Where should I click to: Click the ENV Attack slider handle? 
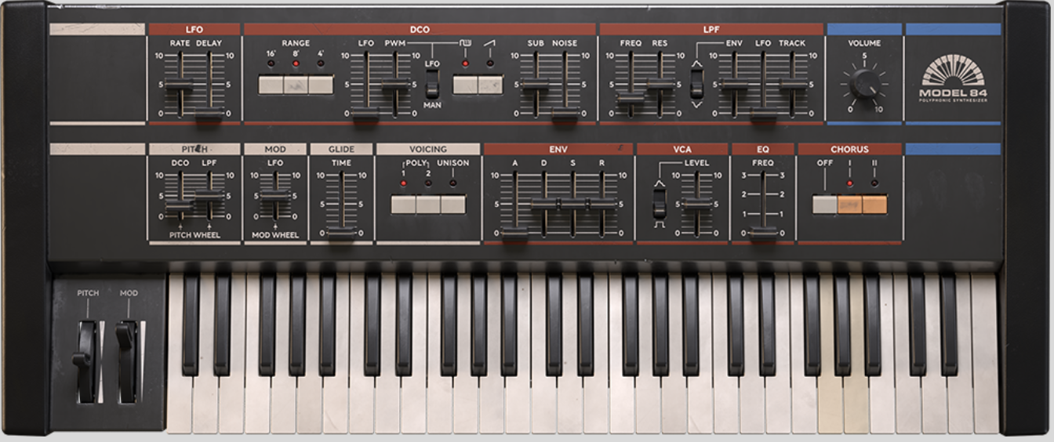coord(514,231)
